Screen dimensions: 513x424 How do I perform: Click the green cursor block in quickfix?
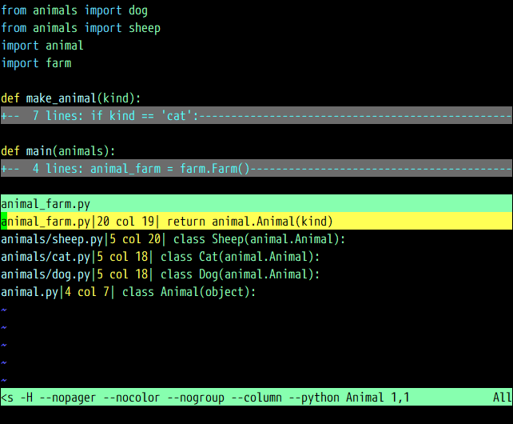tap(4, 222)
